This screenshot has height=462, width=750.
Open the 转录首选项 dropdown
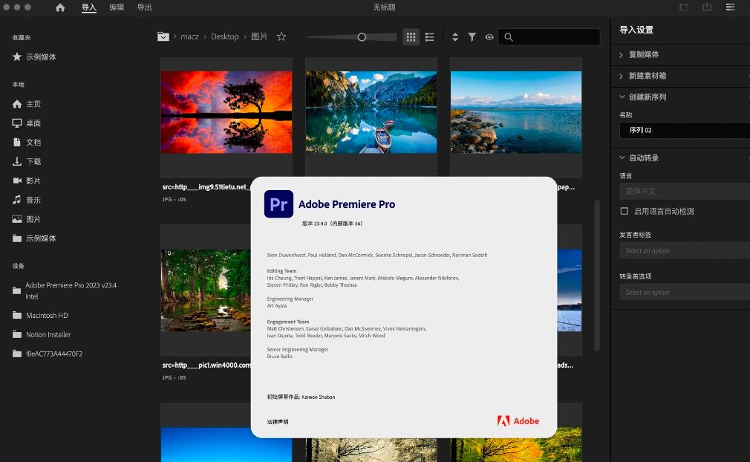pyautogui.click(x=685, y=292)
